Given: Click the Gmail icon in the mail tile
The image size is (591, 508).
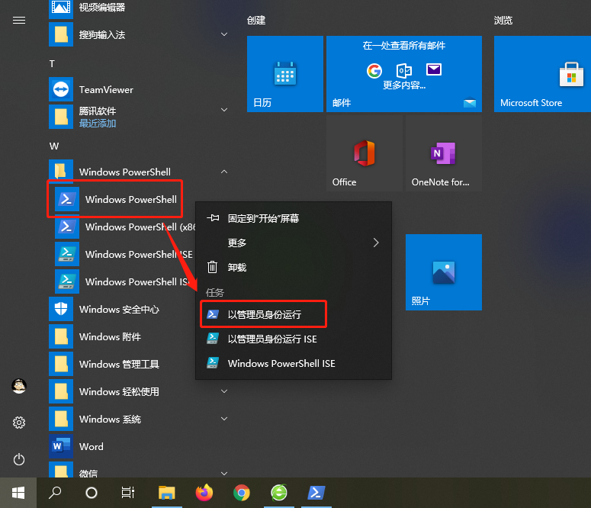Looking at the screenshot, I should click(374, 70).
